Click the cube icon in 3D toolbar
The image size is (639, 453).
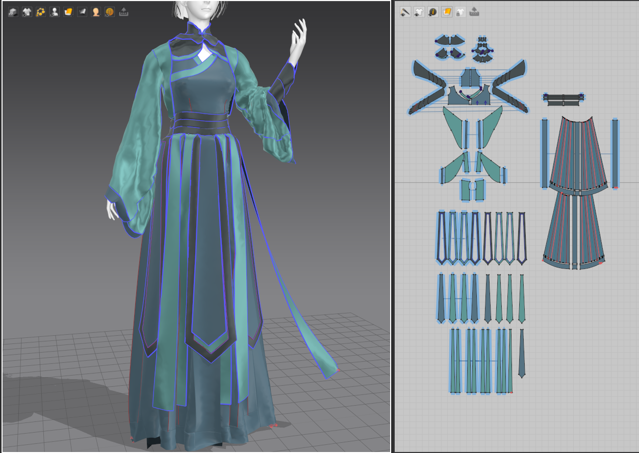pyautogui.click(x=13, y=12)
